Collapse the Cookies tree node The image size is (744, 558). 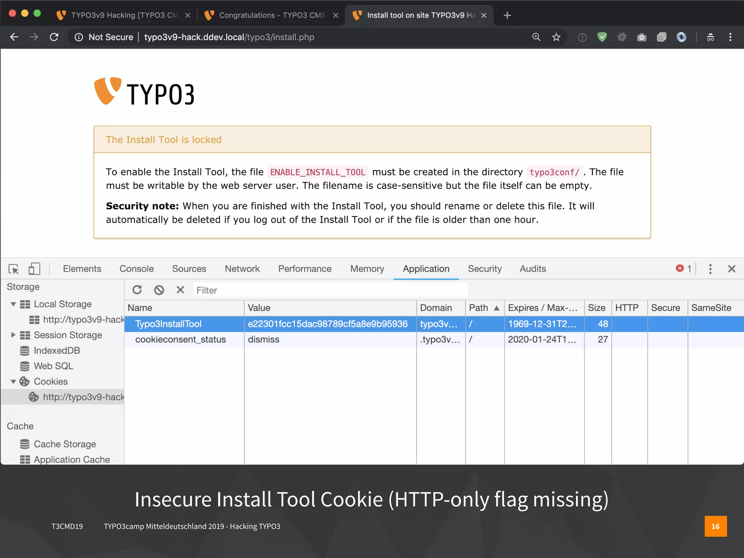coord(13,381)
